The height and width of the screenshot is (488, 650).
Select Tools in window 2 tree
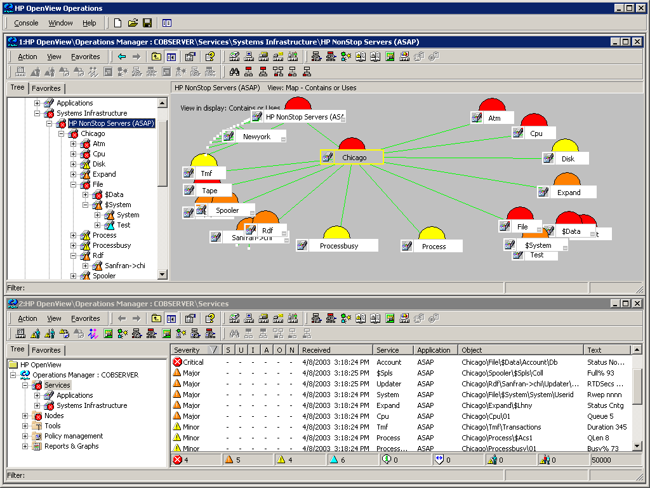click(53, 426)
